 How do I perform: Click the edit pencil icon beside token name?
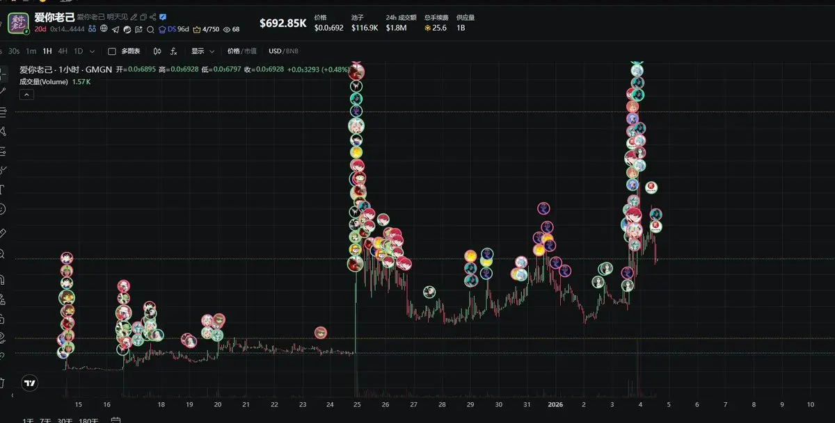134,17
